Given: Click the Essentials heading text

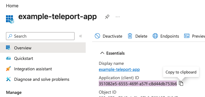Looking at the screenshot, I should (x=115, y=53).
